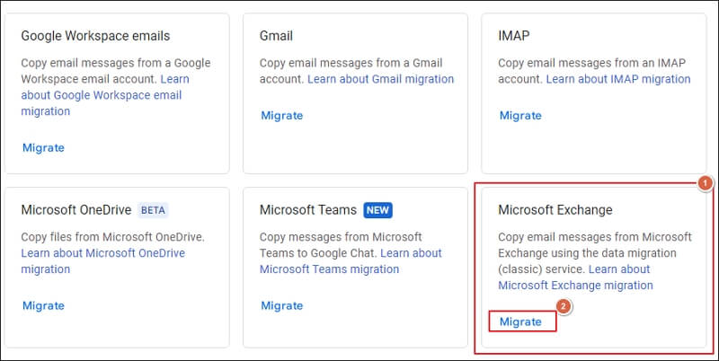Select the Microsoft OneDrive card title
Viewport: 719px width, 361px height.
click(76, 210)
